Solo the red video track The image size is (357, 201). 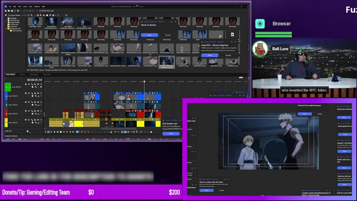point(41,111)
